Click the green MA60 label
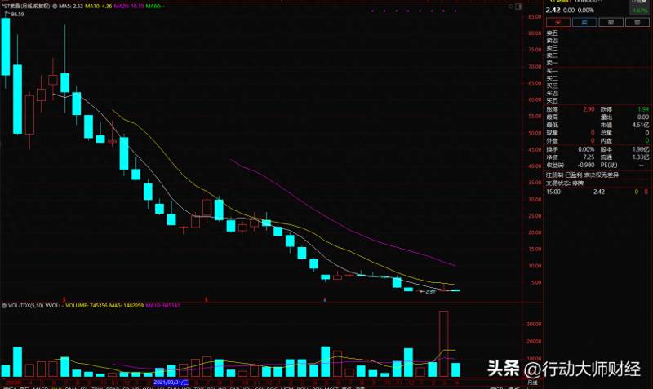 pos(154,7)
